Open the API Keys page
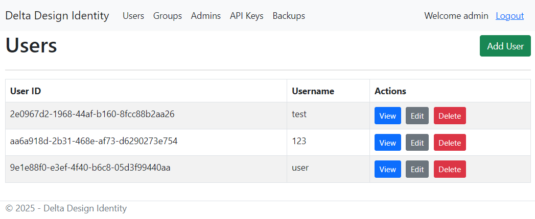Image resolution: width=535 pixels, height=219 pixels. click(247, 16)
